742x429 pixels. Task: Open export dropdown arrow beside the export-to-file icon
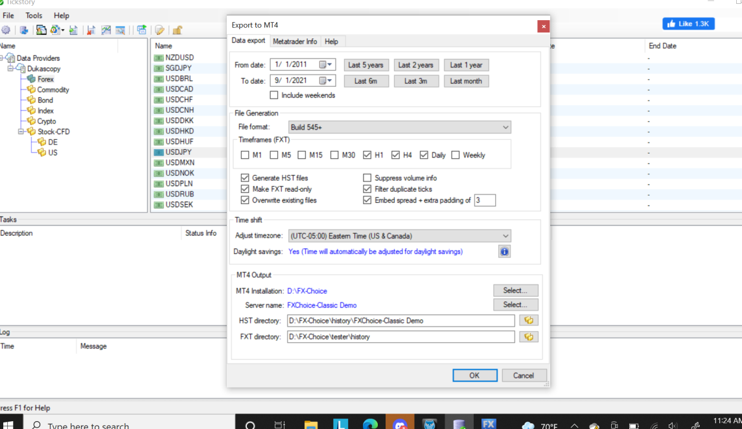pos(63,30)
